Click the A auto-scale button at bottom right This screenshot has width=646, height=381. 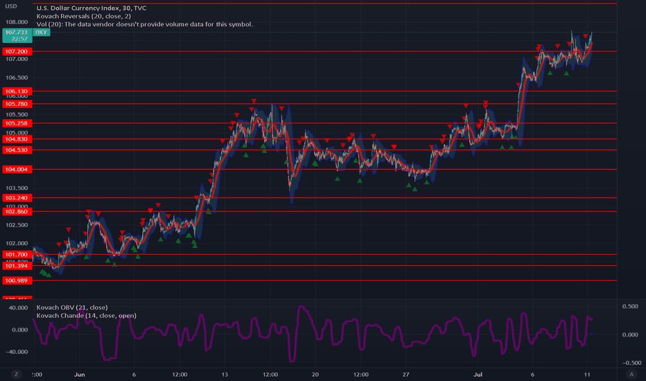tap(631, 374)
